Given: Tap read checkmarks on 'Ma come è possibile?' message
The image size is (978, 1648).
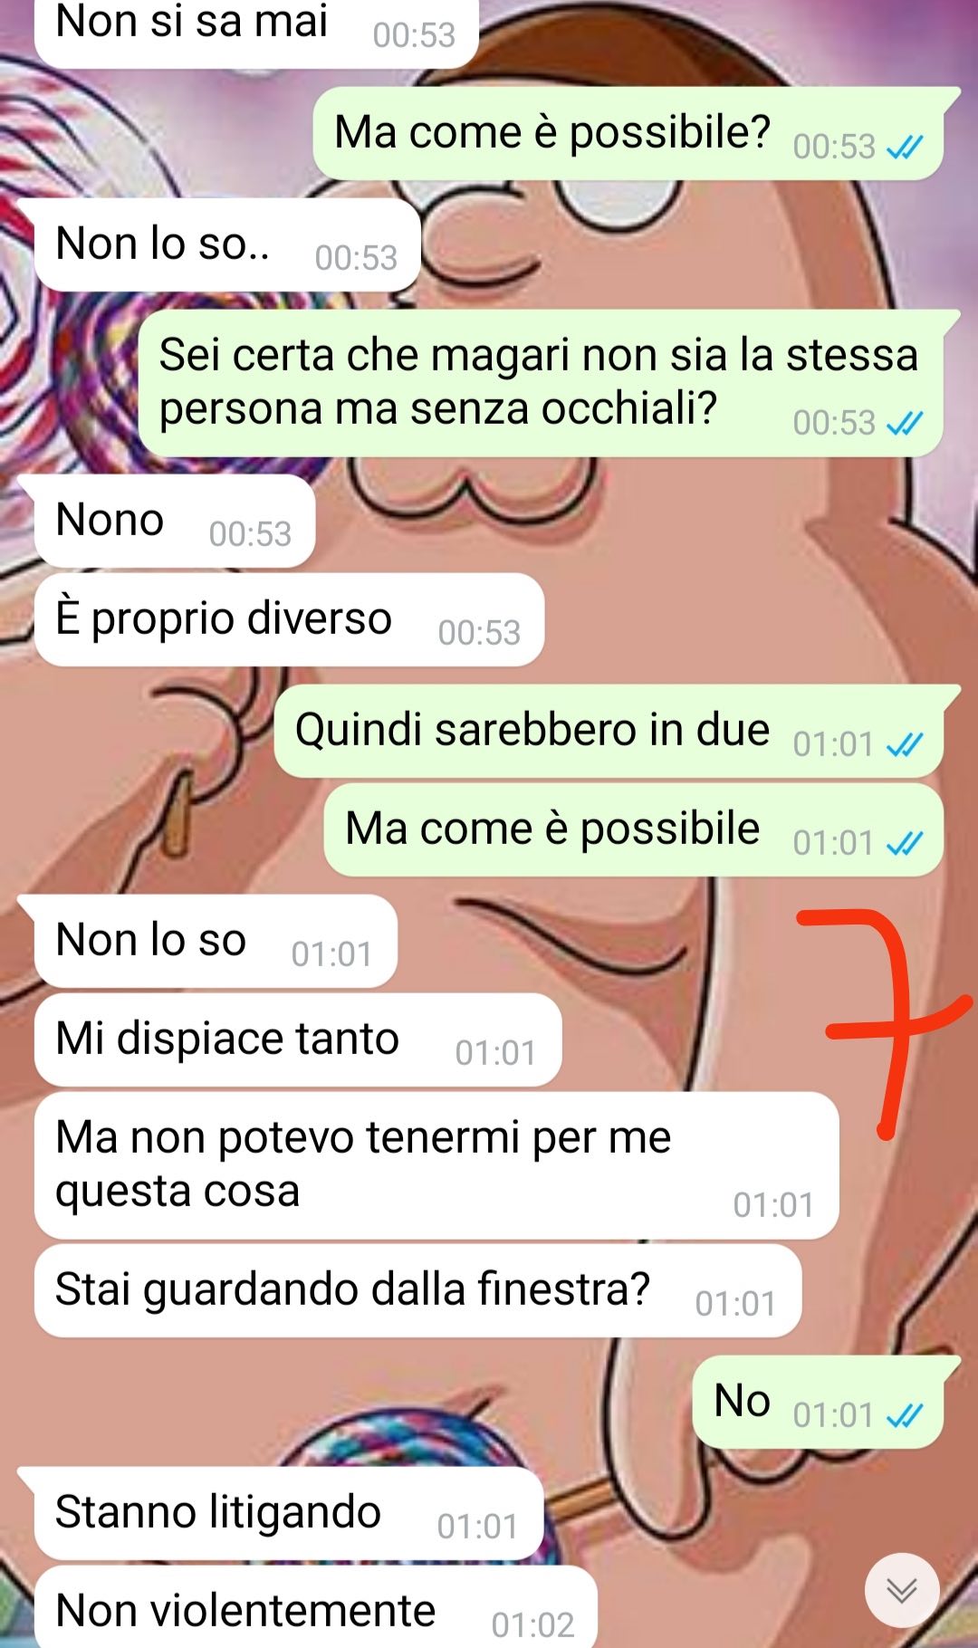Looking at the screenshot, I should coord(904,147).
